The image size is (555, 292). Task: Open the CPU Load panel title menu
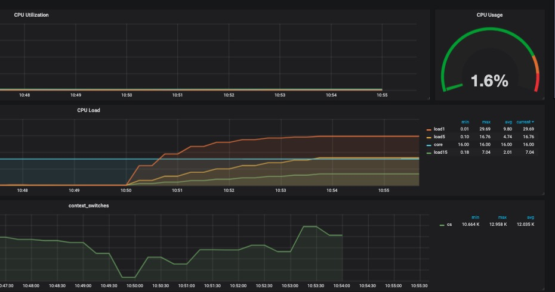point(88,110)
